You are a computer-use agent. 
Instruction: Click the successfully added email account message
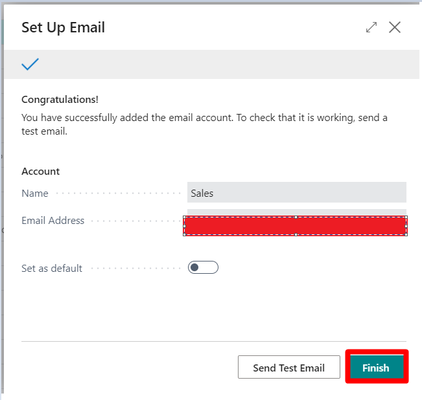click(x=205, y=124)
